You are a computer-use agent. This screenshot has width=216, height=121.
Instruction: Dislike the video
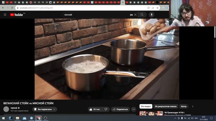[x=106, y=109]
